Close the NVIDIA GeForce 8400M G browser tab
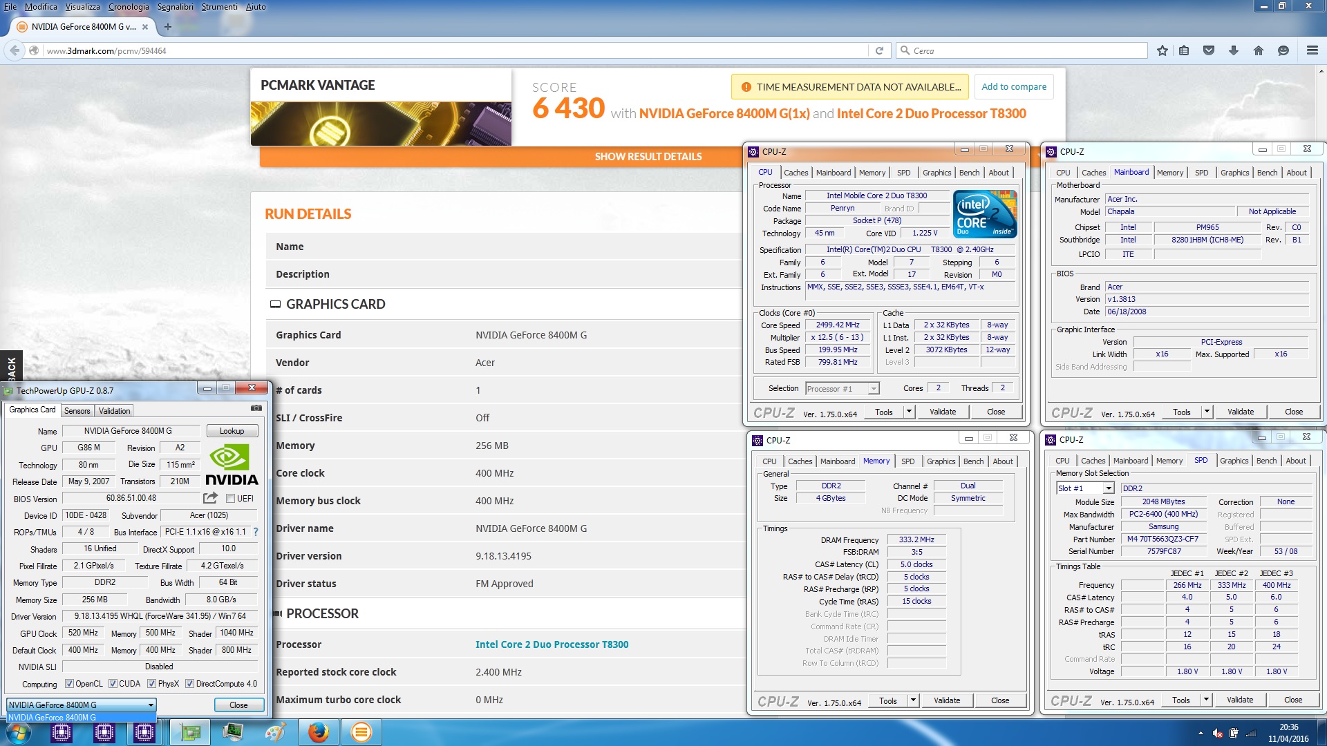 pyautogui.click(x=145, y=27)
